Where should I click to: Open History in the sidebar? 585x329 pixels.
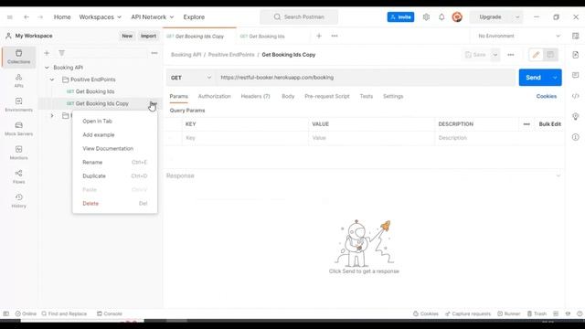[18, 201]
